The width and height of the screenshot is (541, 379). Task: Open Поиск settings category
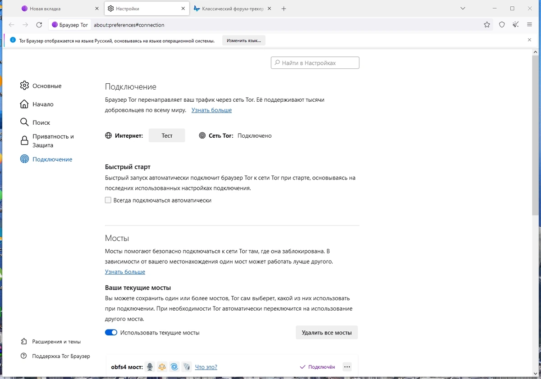(35, 122)
